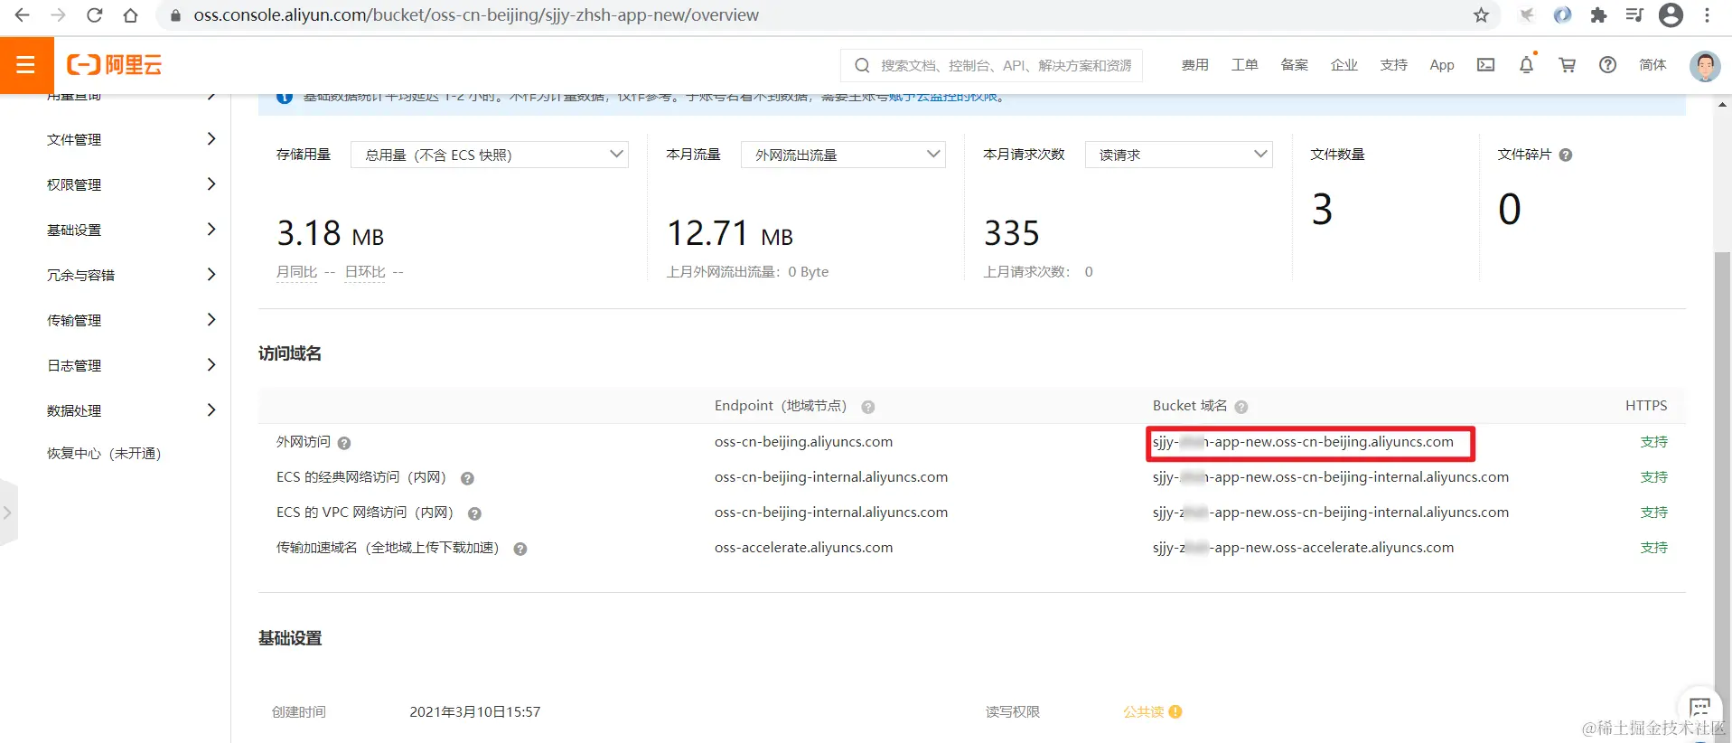Open the media control icon in browser toolbar
Screen dimensions: 1732x743
pyautogui.click(x=1634, y=15)
